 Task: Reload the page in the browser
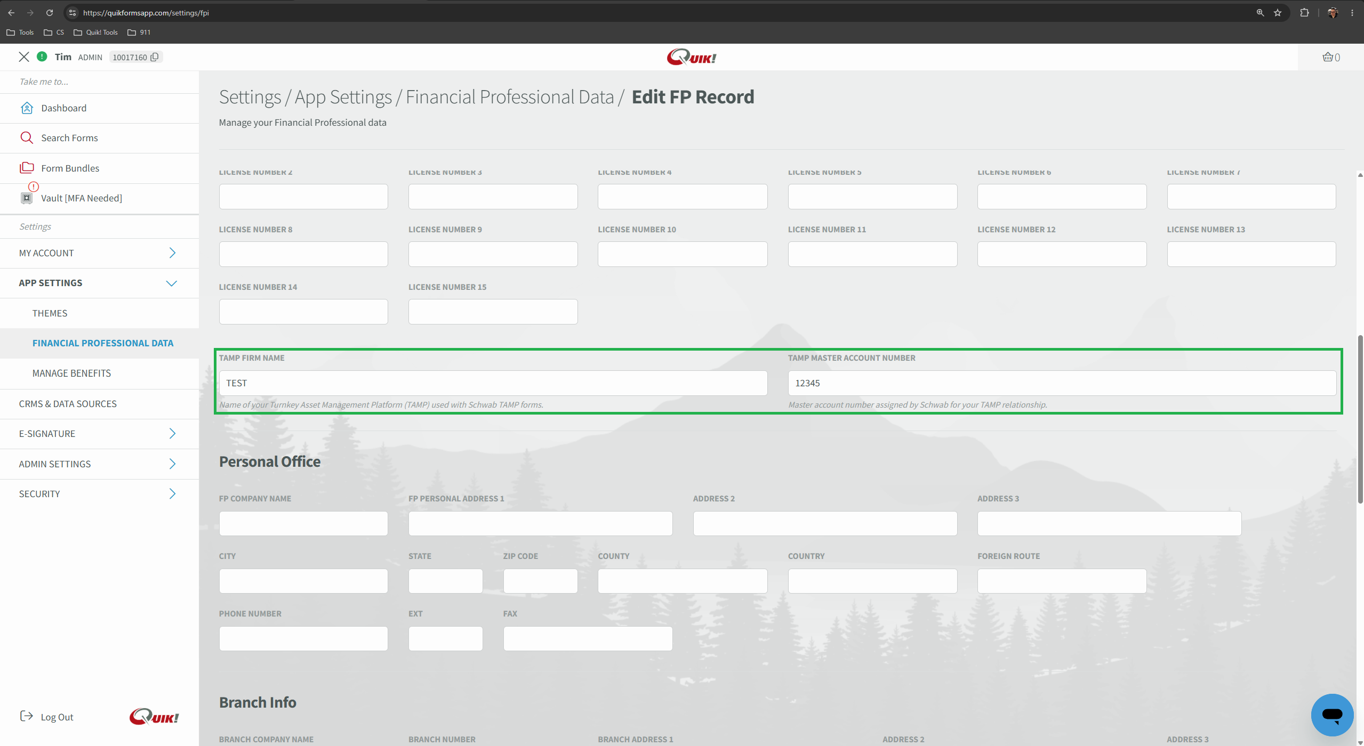coord(50,13)
